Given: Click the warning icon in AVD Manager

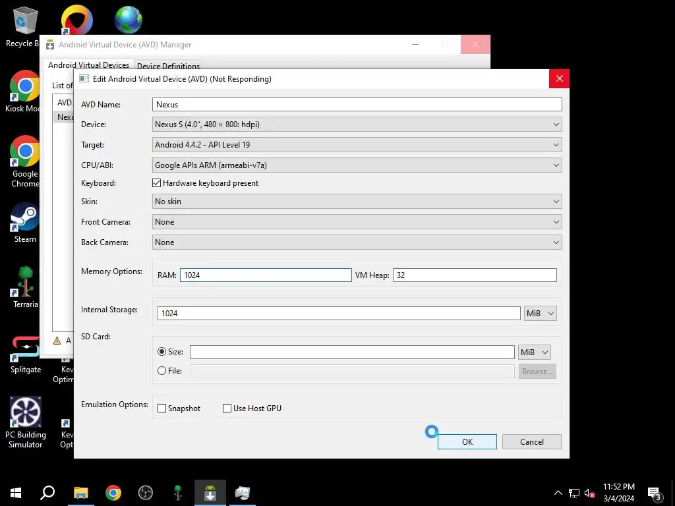Looking at the screenshot, I should 57,341.
